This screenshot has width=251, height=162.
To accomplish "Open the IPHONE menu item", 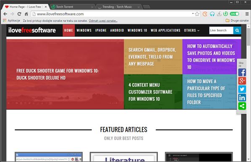I will point(101,30).
